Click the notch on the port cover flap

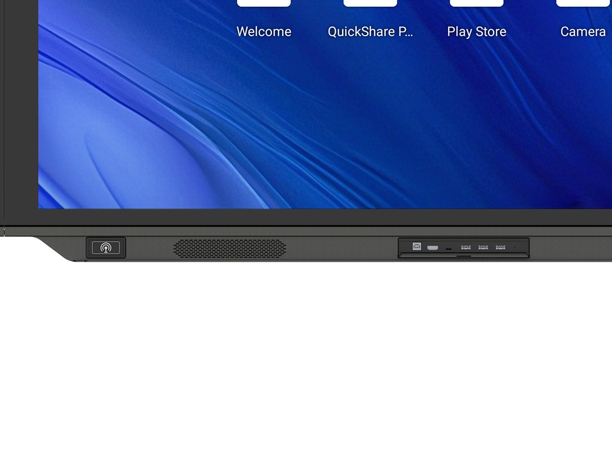[463, 257]
